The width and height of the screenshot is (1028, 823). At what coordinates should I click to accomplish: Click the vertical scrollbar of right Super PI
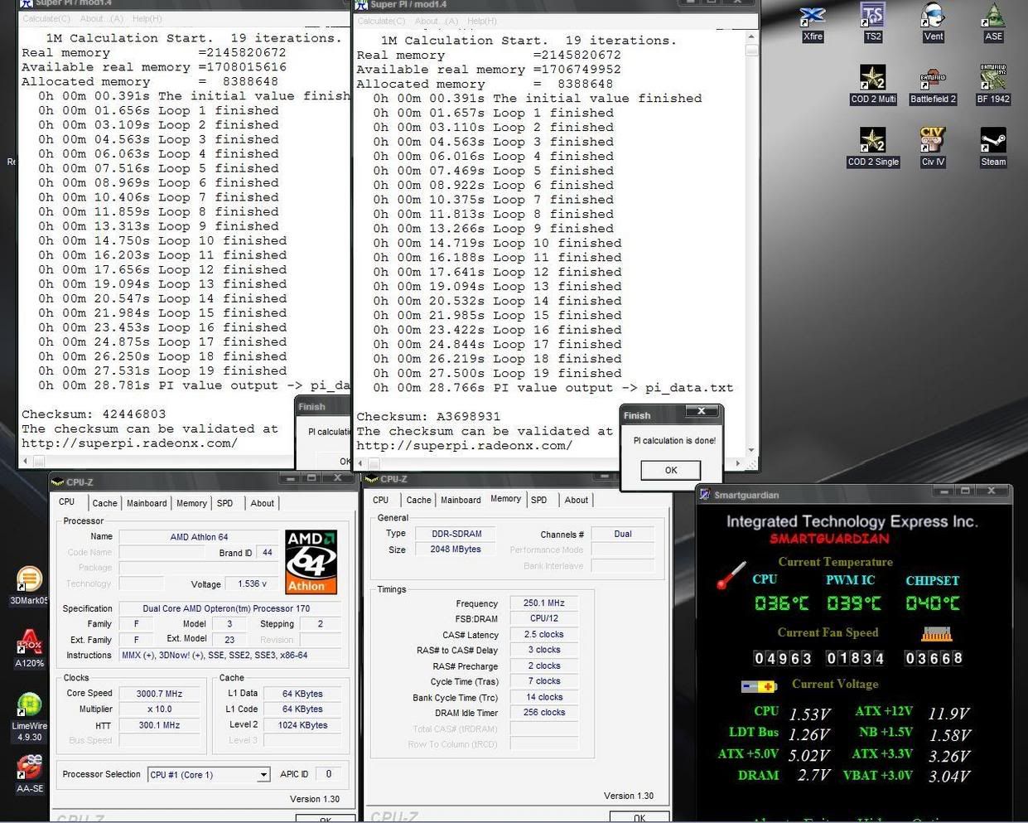[751, 249]
